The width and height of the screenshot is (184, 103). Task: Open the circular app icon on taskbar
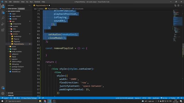point(54,101)
